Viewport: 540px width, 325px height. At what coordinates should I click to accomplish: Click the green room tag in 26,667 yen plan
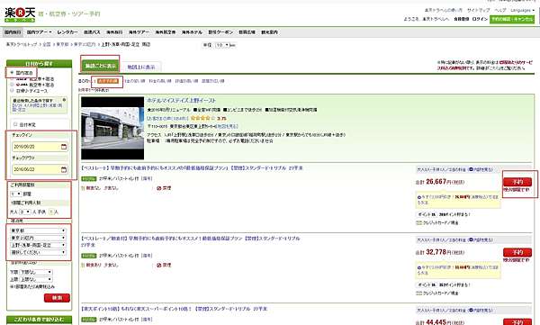tap(89, 179)
